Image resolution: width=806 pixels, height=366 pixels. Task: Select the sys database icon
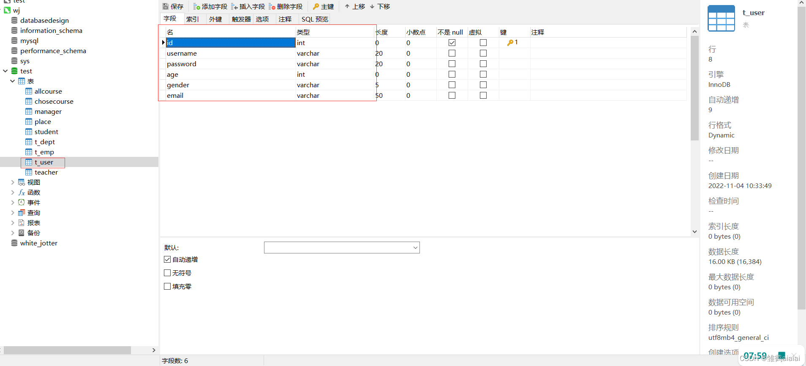pyautogui.click(x=14, y=61)
